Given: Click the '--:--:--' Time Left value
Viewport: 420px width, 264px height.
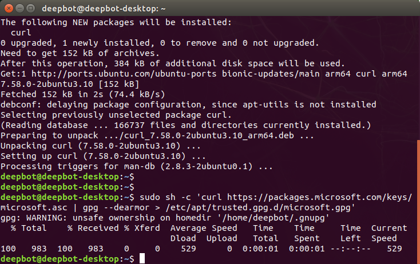Looking at the screenshot, I should click(351, 249).
